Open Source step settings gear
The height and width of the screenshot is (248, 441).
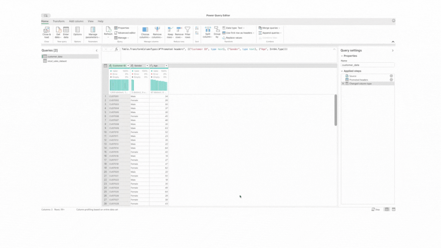[391, 76]
